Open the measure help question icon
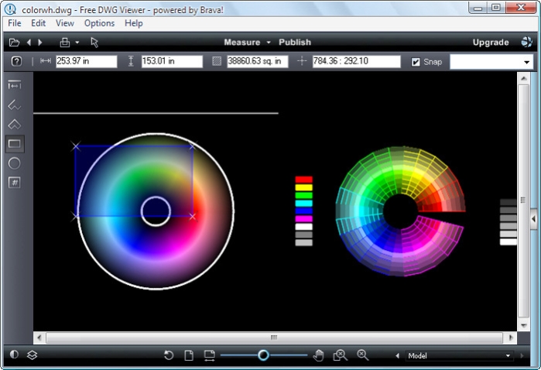This screenshot has width=541, height=370. (16, 61)
